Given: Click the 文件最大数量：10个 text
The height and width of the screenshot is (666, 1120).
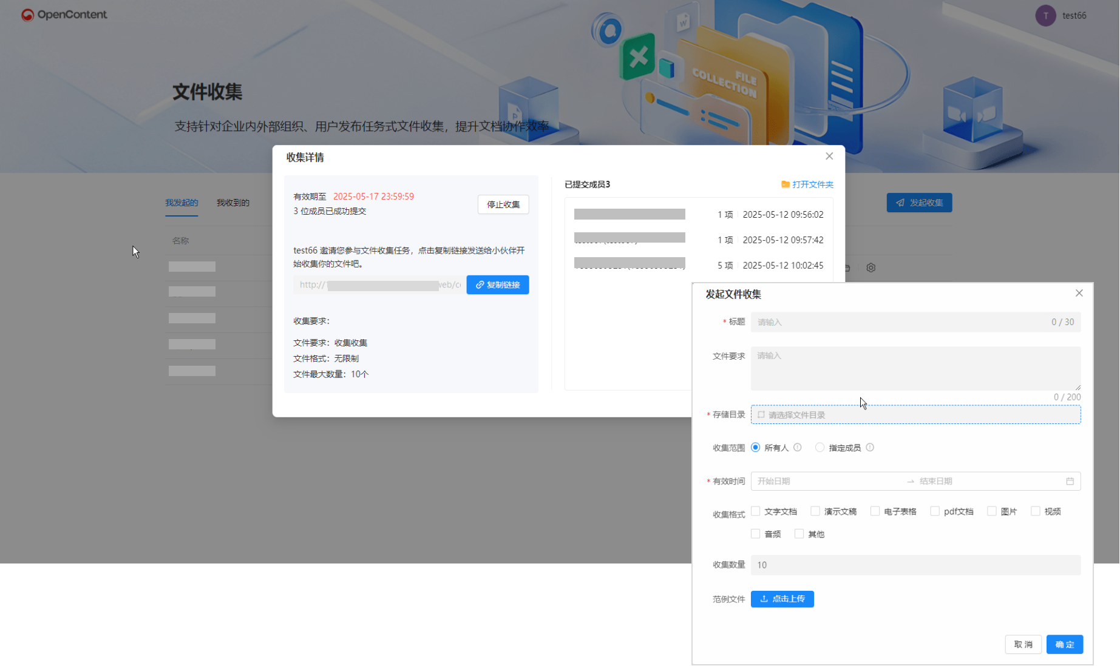Looking at the screenshot, I should tap(331, 374).
